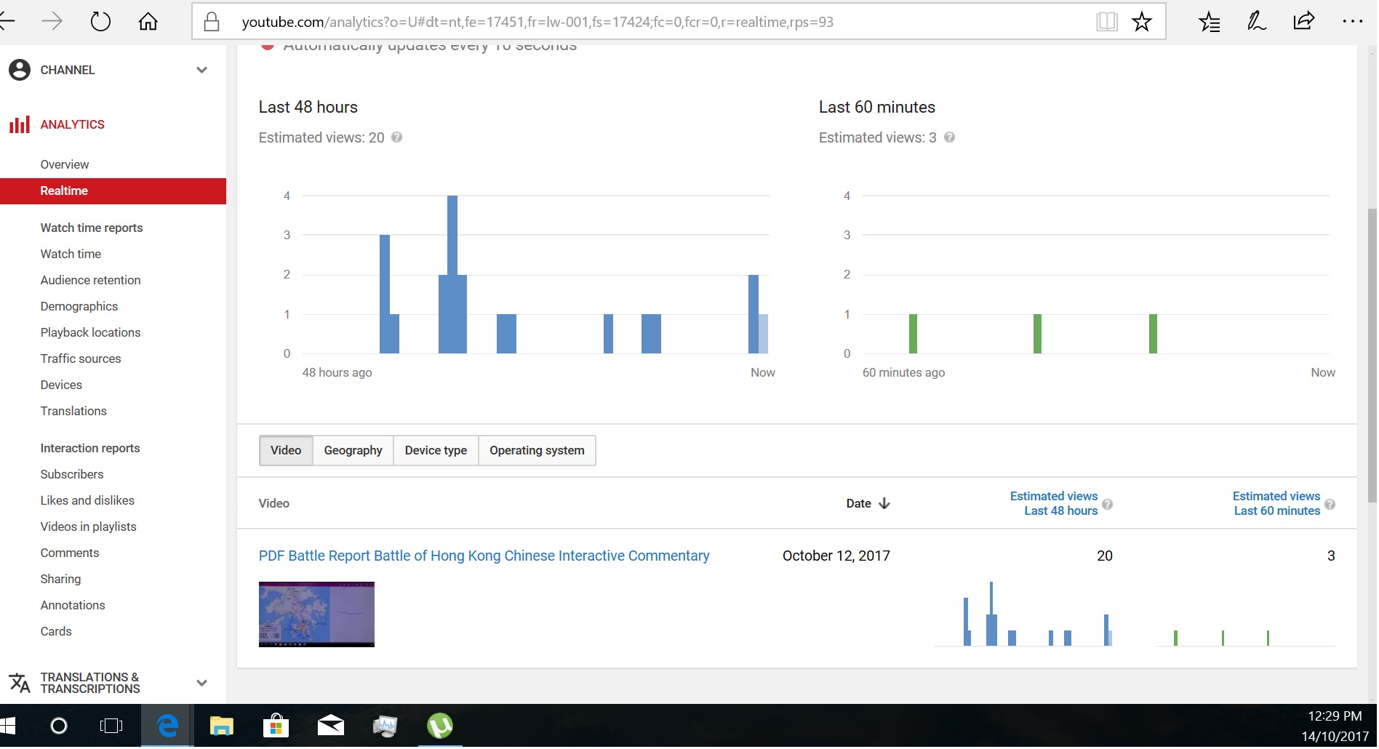The height and width of the screenshot is (749, 1379).
Task: Open the Sharing report
Action: (60, 579)
